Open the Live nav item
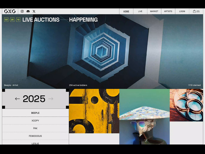Screen dimensions: 205x154 140,11
